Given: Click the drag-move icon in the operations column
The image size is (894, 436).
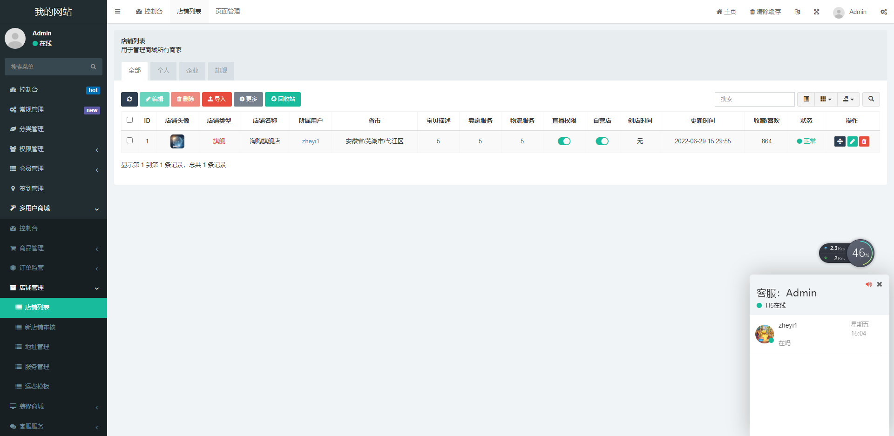Looking at the screenshot, I should tap(840, 141).
